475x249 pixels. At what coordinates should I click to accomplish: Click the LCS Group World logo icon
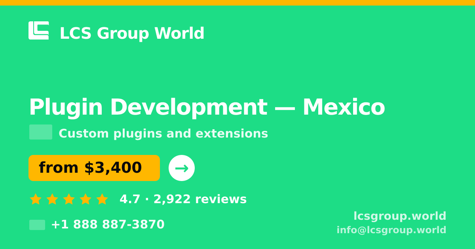(x=39, y=30)
